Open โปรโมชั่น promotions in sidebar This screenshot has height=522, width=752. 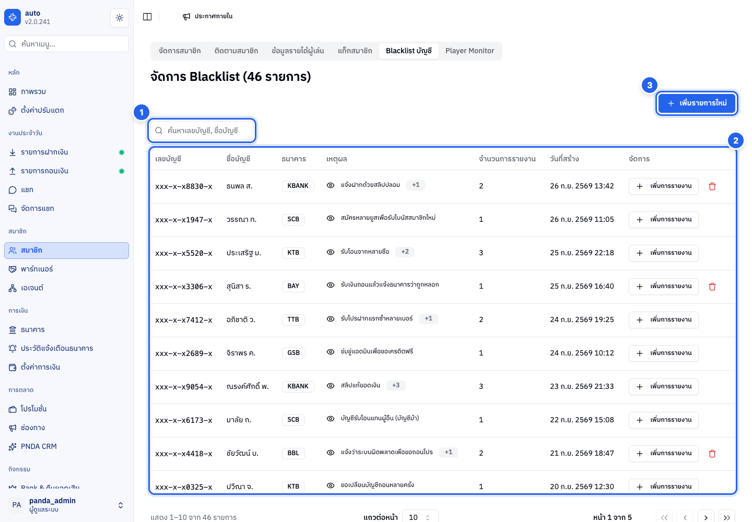click(x=66, y=409)
